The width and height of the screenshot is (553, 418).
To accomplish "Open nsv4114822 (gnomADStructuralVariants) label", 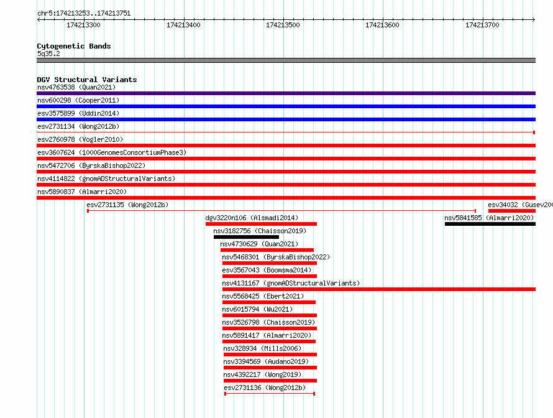I will pyautogui.click(x=106, y=179).
